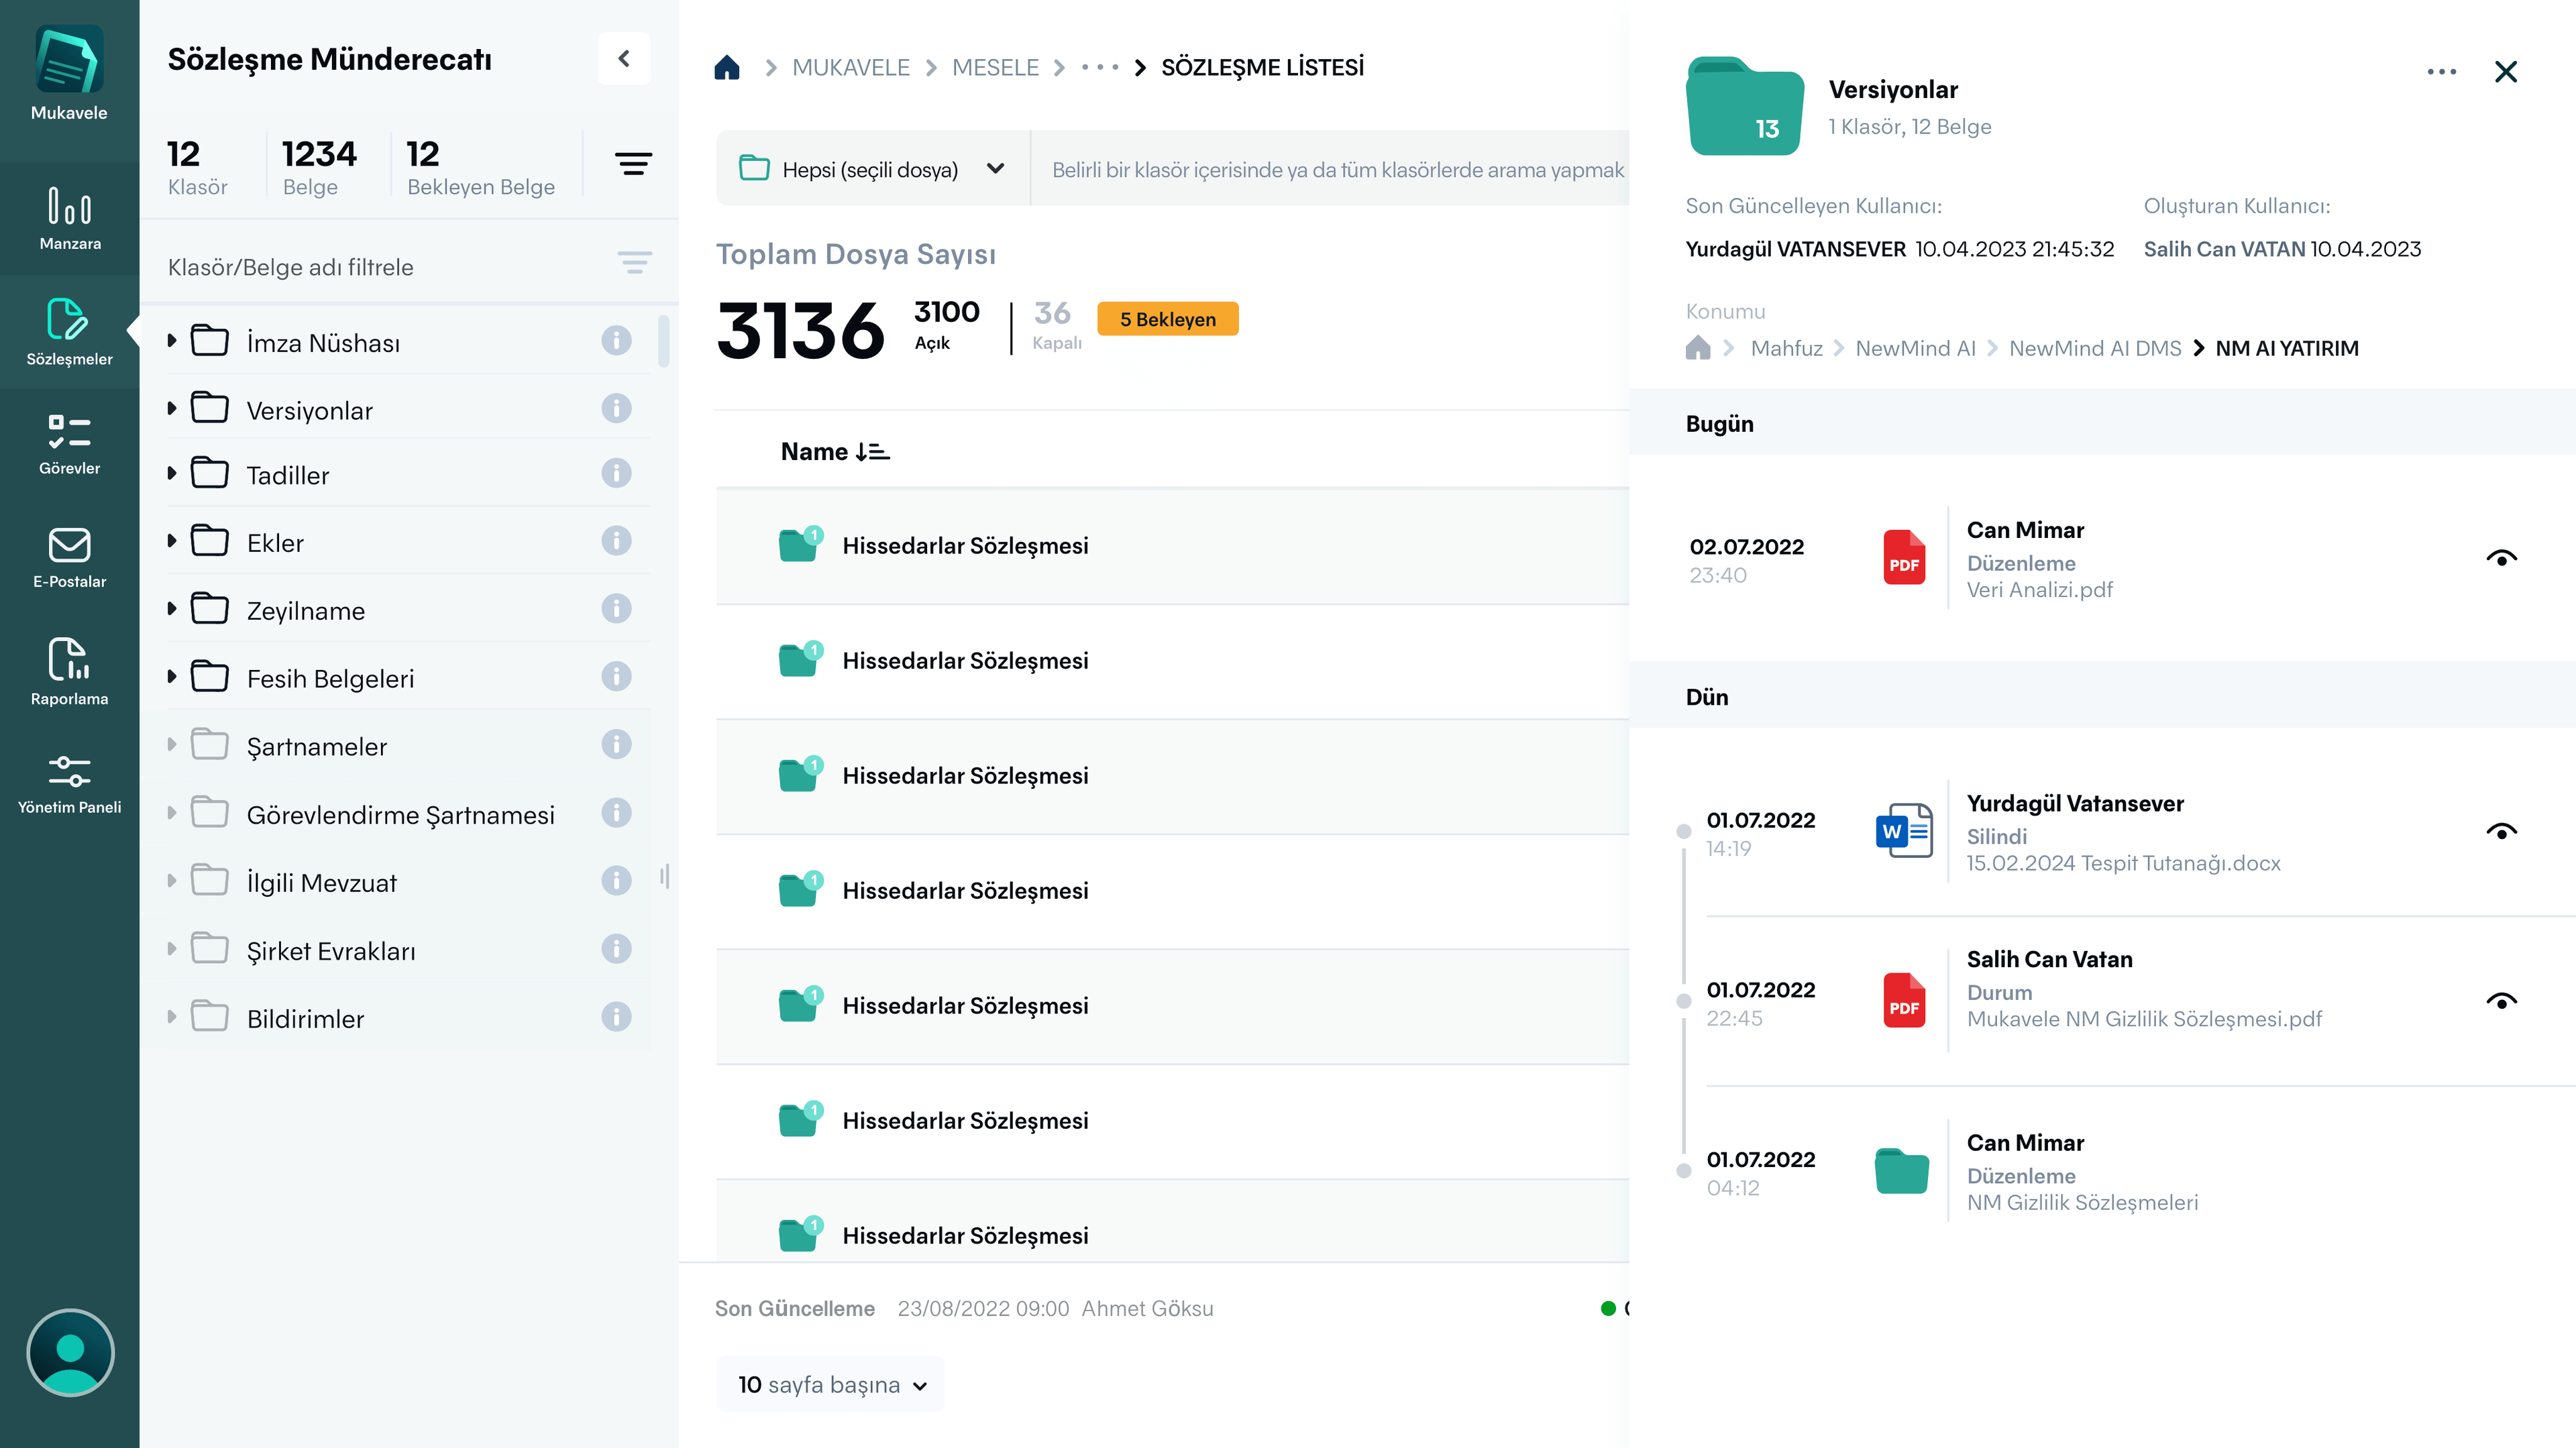Toggle eye icon for Mukavele NM Gizlilik Sözleşmesi.pdf
Viewport: 2576px width, 1448px height.
[x=2501, y=1001]
